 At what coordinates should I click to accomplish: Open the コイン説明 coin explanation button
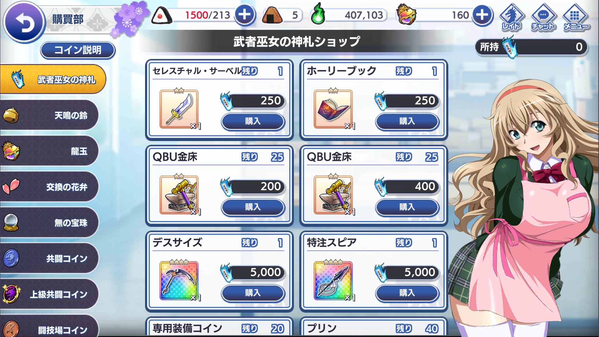[x=78, y=50]
